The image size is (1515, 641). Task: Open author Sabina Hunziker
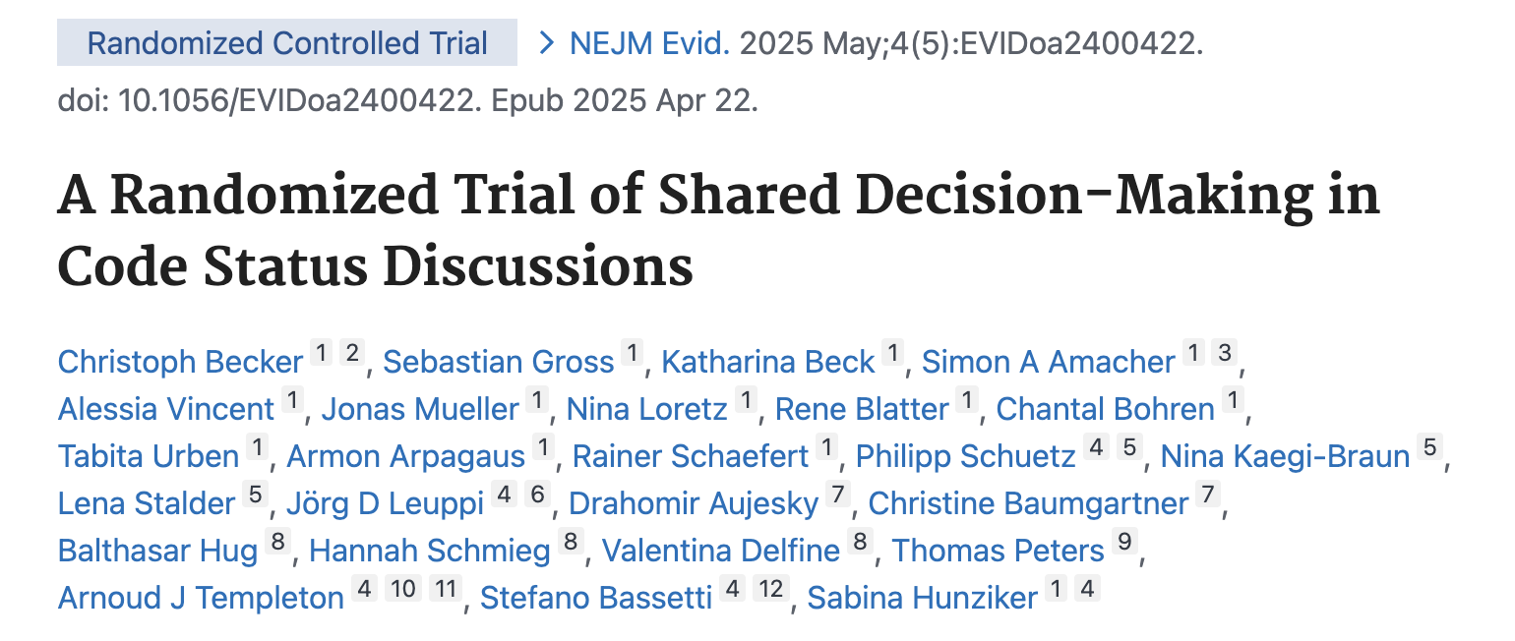pos(922,598)
